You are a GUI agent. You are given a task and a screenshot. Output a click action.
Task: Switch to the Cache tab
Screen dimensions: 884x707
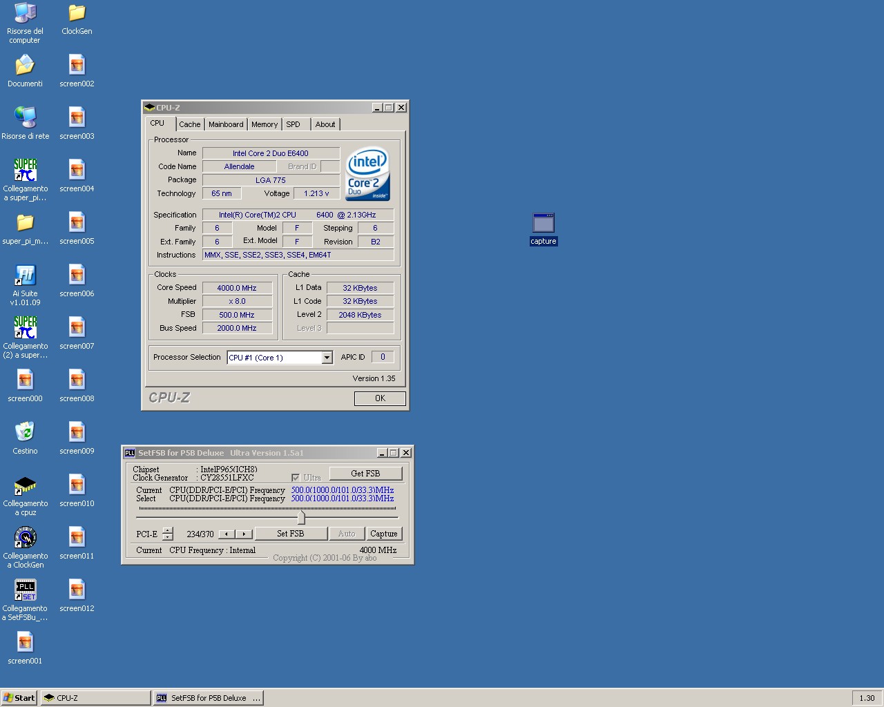point(190,125)
